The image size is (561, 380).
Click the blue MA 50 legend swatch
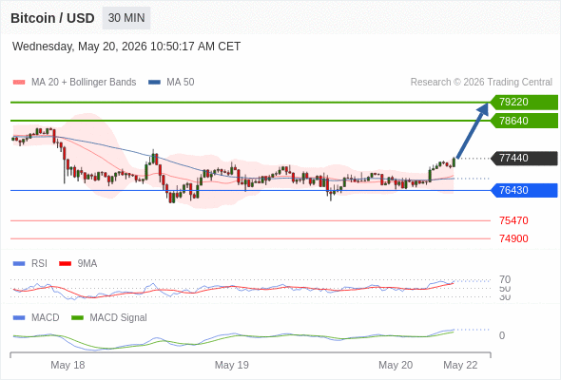pyautogui.click(x=154, y=83)
